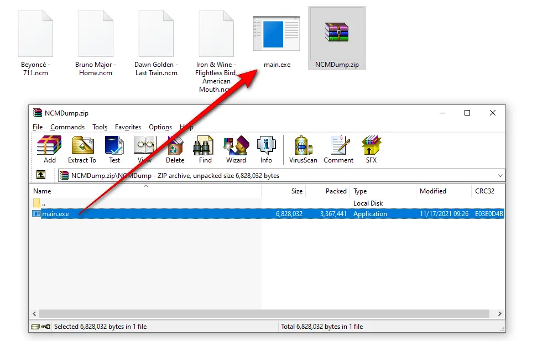Click the 3,367,441 packed value
553x341 pixels.
click(333, 214)
